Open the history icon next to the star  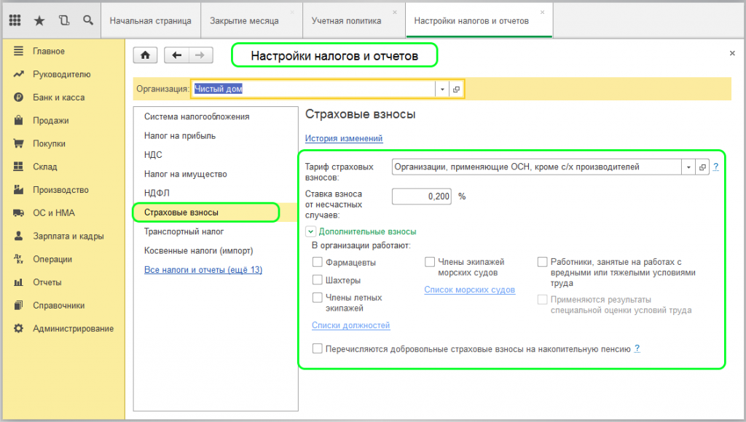[64, 20]
